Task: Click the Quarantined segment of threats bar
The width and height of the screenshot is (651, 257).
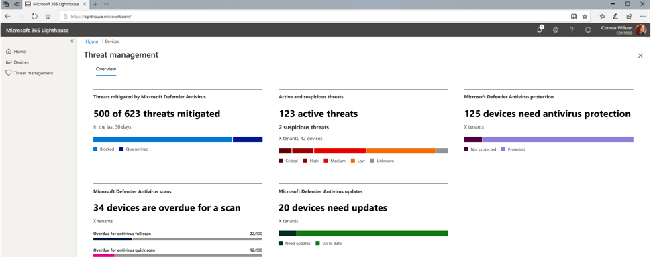Action: tap(248, 139)
